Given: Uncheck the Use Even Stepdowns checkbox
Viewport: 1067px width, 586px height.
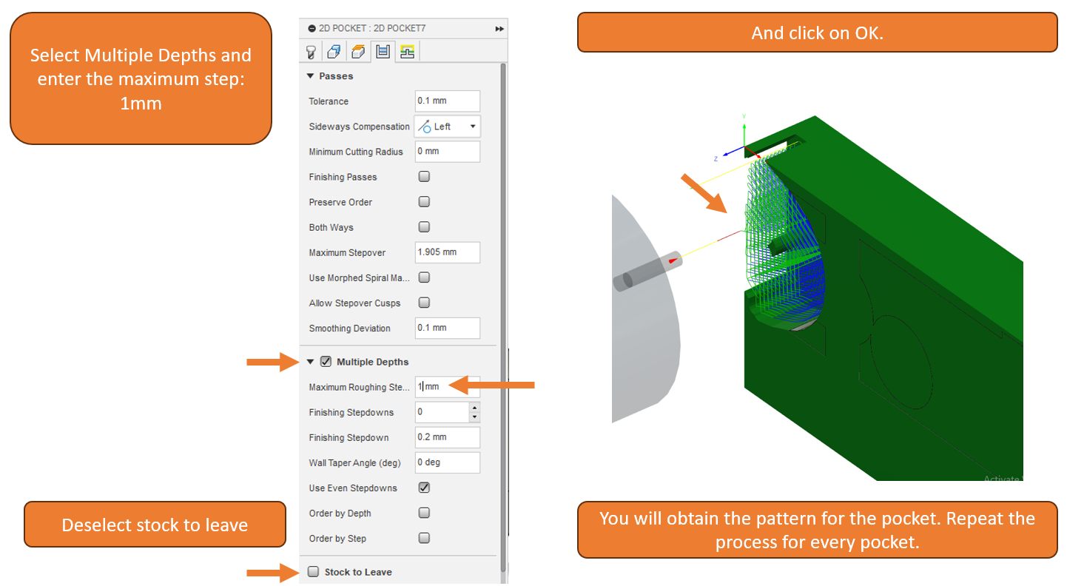Looking at the screenshot, I should (425, 488).
